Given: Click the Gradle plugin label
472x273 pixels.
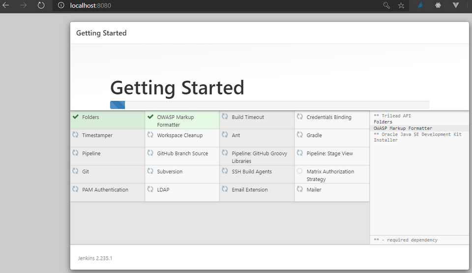Looking at the screenshot, I should (x=314, y=135).
